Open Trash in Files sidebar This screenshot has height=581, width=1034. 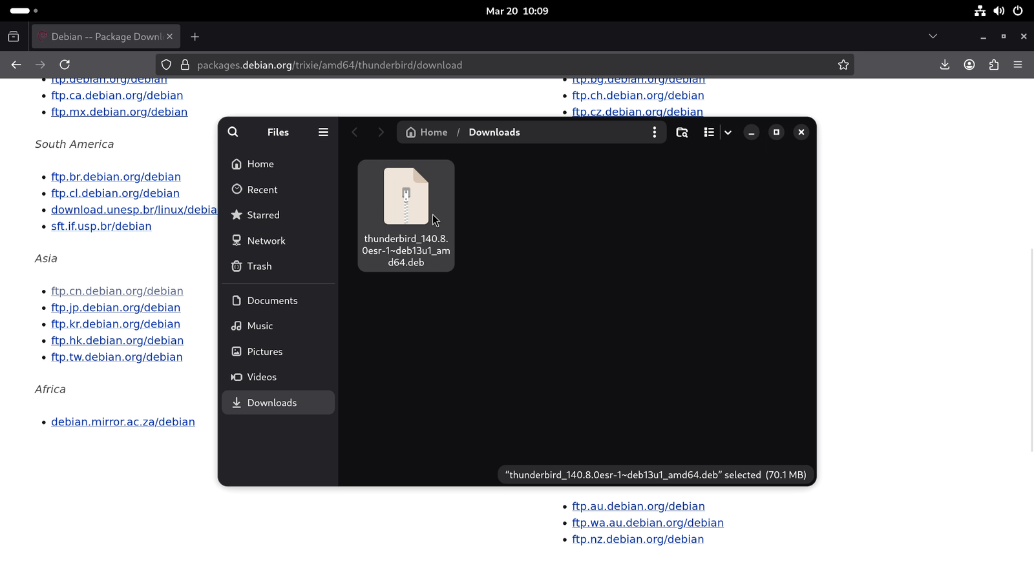tap(279, 266)
